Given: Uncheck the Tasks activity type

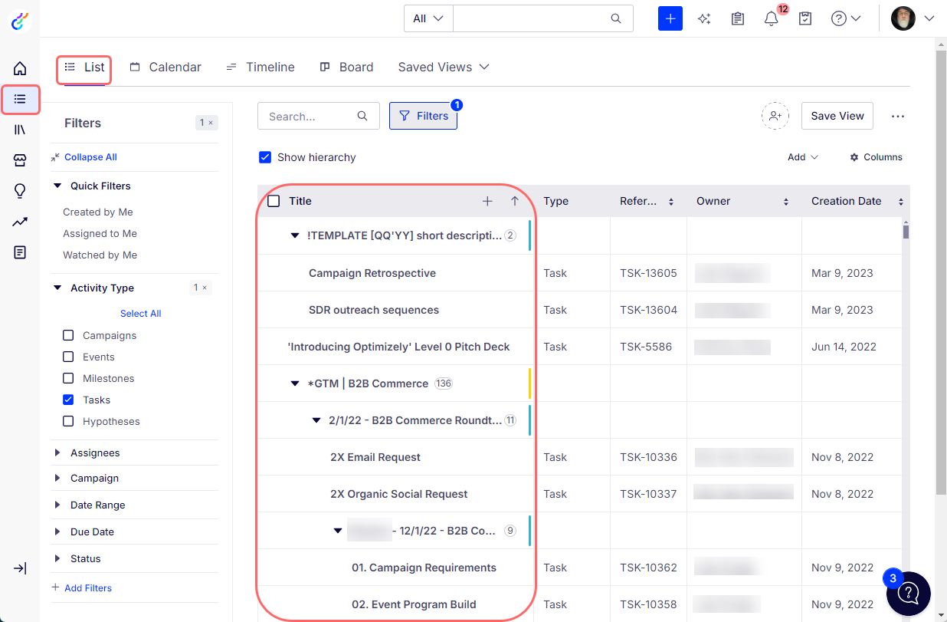Looking at the screenshot, I should coord(68,400).
